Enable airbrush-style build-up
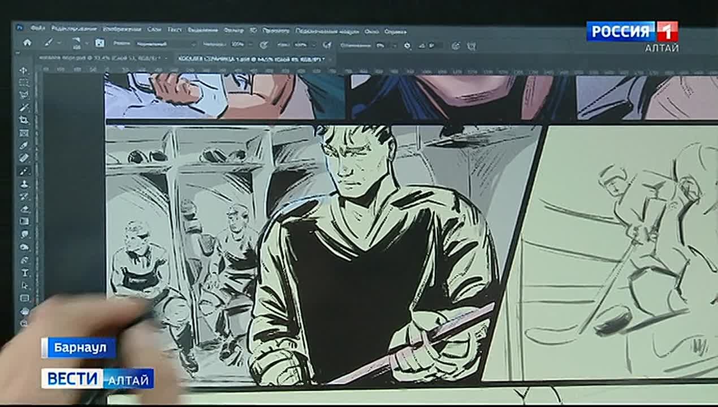Viewport: 718px width, 407px height. [327, 45]
